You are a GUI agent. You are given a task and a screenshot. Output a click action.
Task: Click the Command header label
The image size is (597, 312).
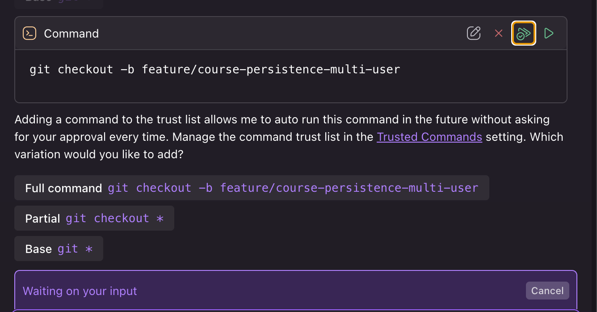point(71,34)
